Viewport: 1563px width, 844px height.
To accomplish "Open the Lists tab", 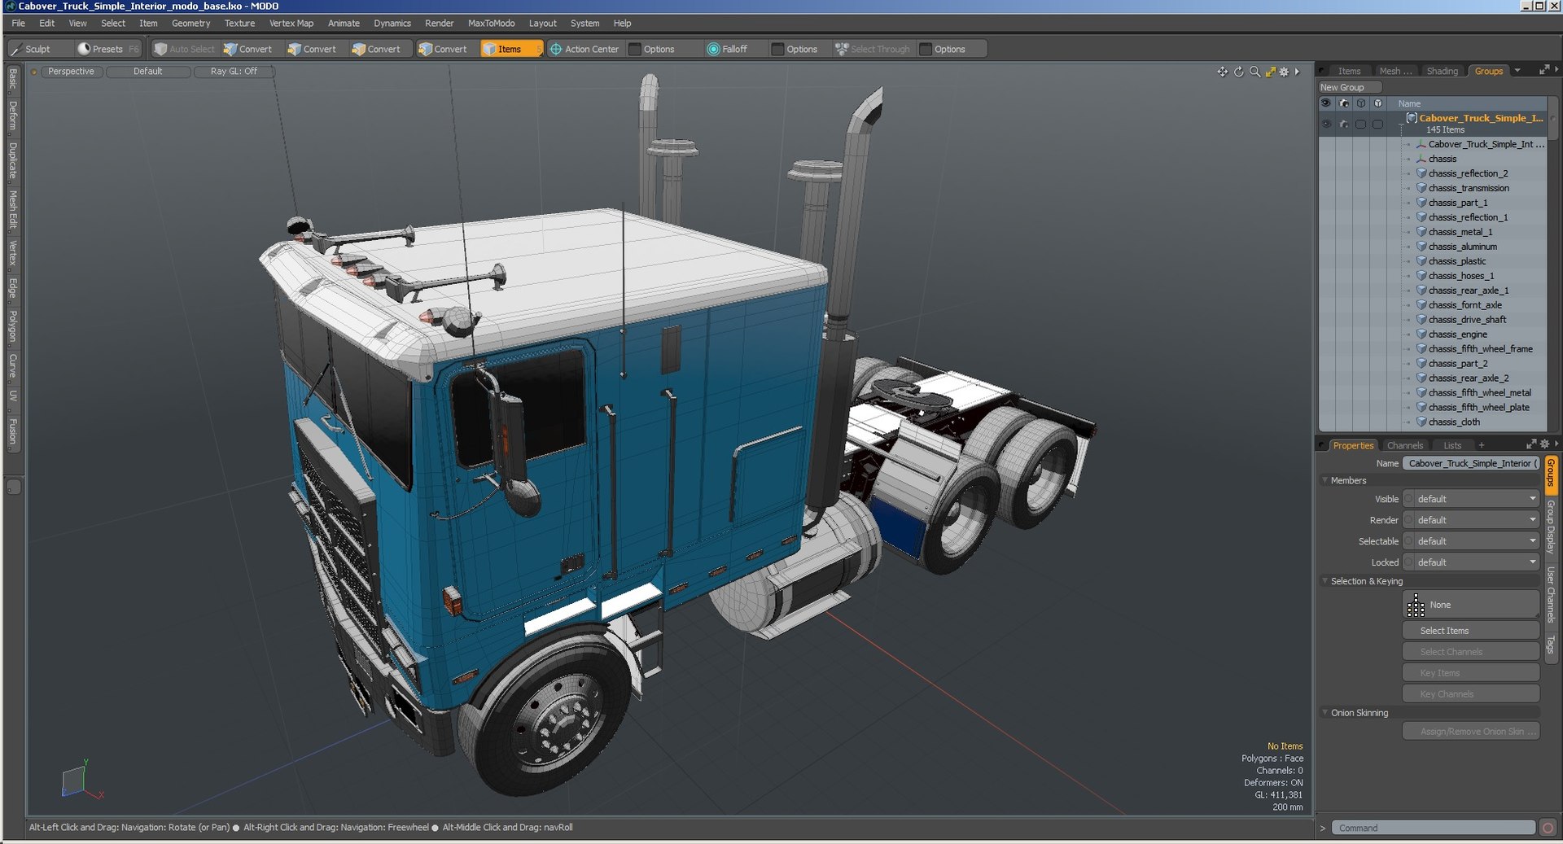I will [x=1452, y=445].
